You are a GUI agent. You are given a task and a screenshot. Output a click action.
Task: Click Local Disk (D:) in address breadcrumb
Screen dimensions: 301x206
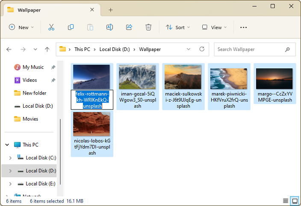115,49
